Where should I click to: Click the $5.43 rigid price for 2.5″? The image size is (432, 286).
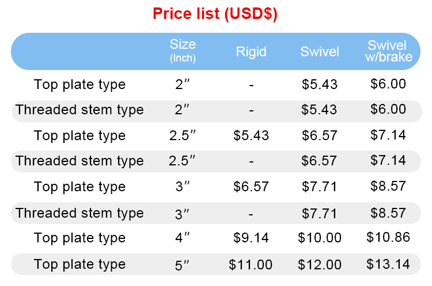(x=251, y=136)
